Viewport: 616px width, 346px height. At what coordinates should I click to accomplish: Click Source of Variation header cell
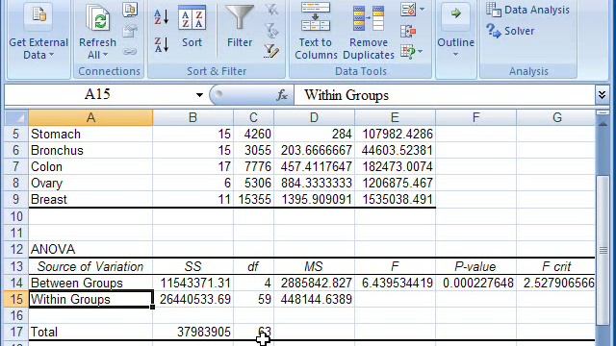pyautogui.click(x=90, y=267)
